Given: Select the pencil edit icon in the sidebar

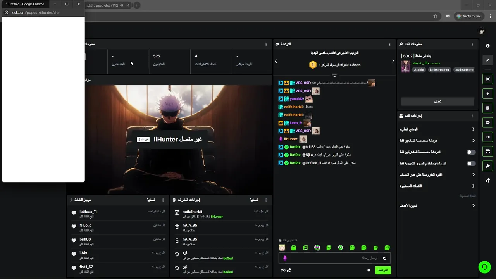Looking at the screenshot, I should (x=487, y=60).
